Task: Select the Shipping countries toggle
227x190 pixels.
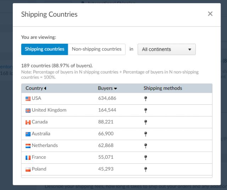Action: tap(44, 49)
